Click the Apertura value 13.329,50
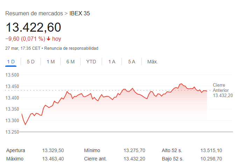 53,151
